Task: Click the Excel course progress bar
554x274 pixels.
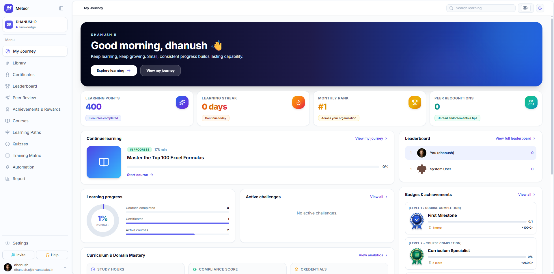Action: pyautogui.click(x=253, y=167)
